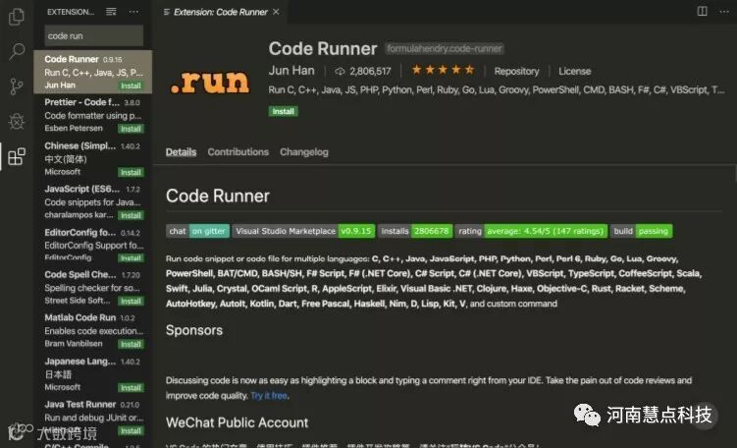Install Matlab Code Run extension
Viewport: 737px width, 448px height.
point(131,345)
